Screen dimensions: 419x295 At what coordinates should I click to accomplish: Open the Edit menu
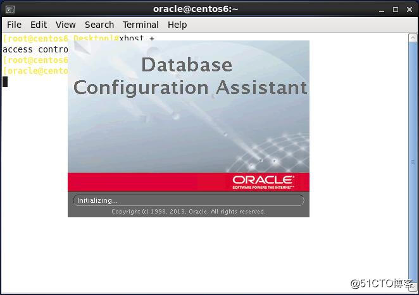[39, 25]
